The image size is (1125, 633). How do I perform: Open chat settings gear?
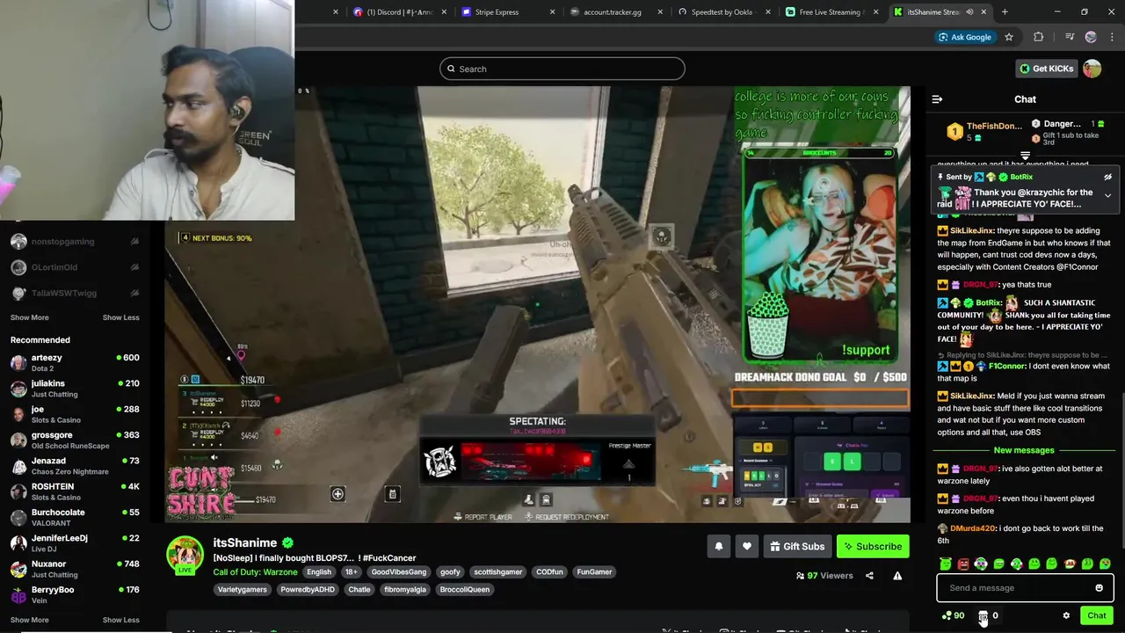point(1066,615)
